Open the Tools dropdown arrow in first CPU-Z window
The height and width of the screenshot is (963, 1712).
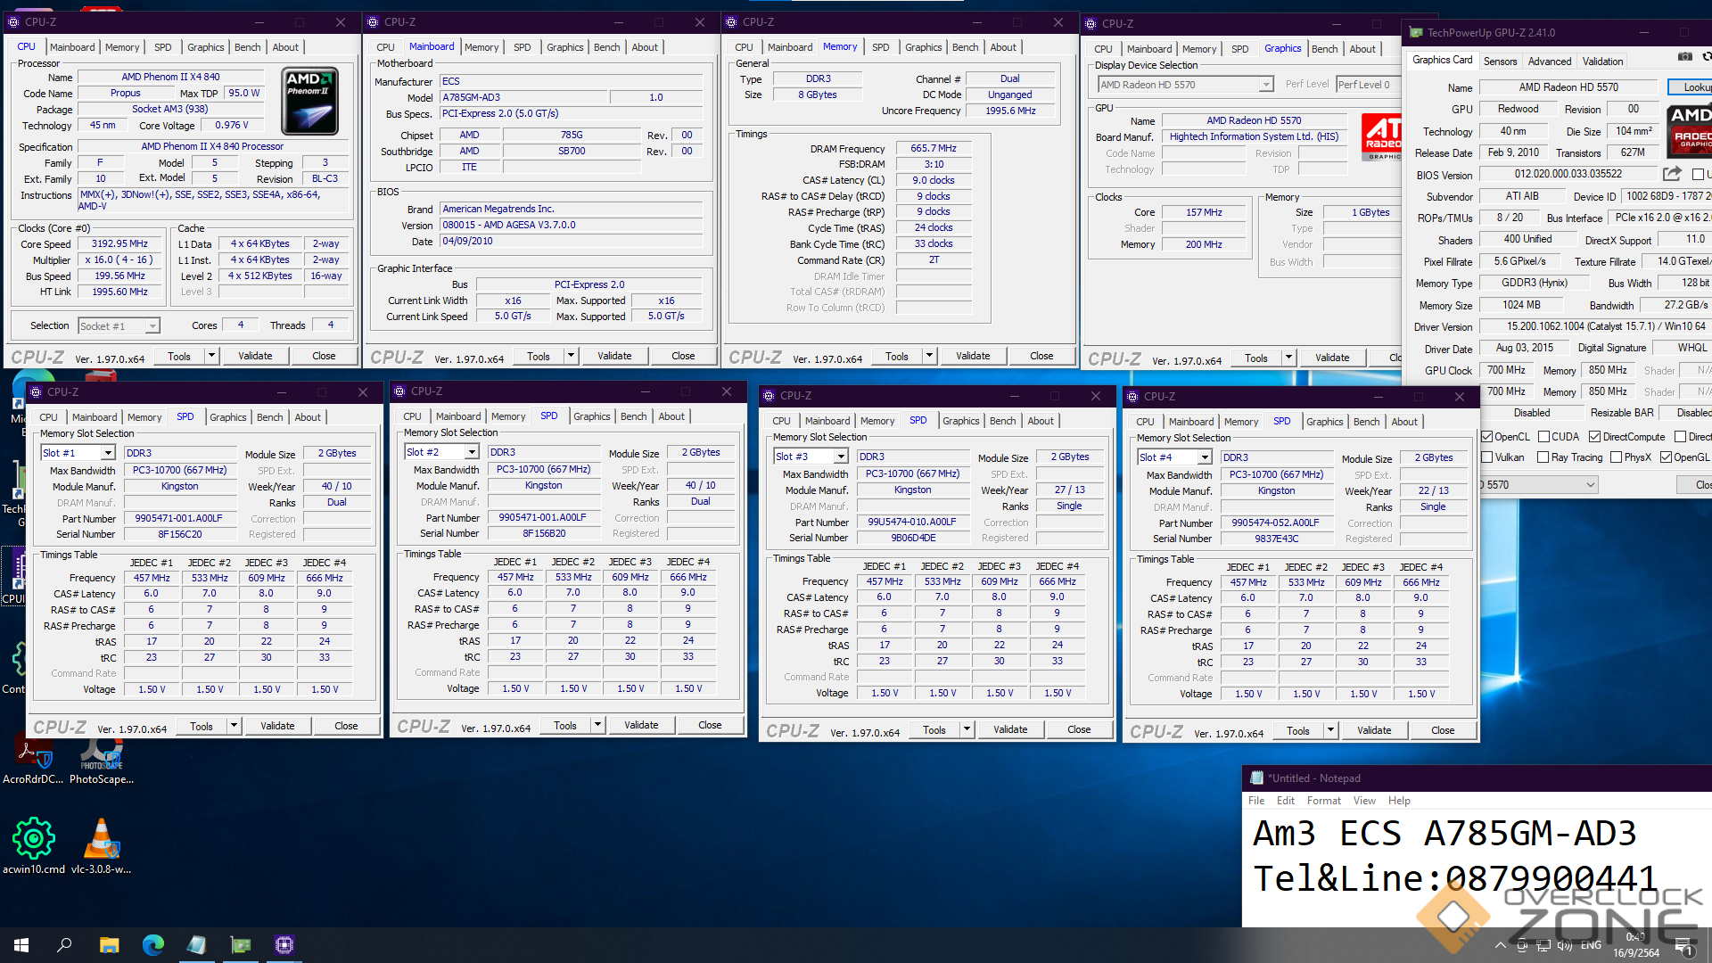[x=211, y=356]
